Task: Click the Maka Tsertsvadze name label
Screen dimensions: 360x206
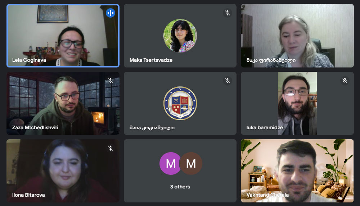Action: 151,60
